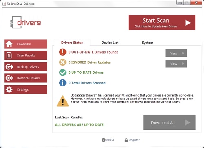Screen dimensions: 204x148
Task: Click the drivers logo at top left
Action: point(26,22)
